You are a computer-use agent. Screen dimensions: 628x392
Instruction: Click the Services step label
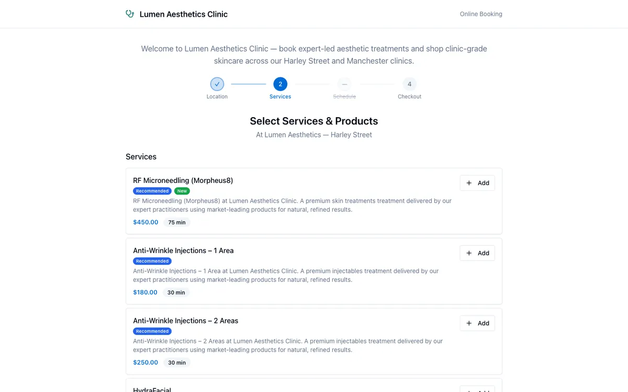click(x=281, y=97)
